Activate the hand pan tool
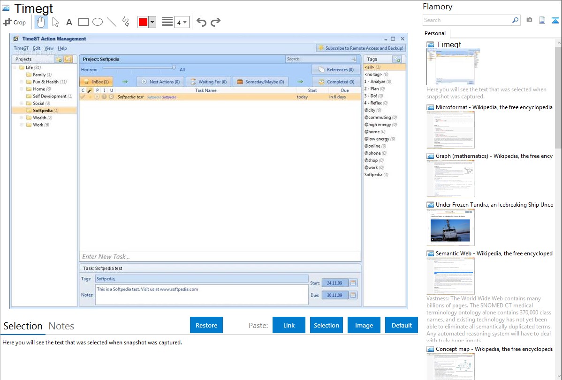The width and height of the screenshot is (562, 380). (41, 22)
